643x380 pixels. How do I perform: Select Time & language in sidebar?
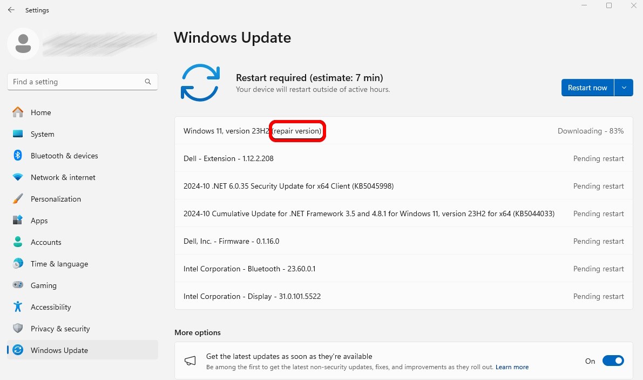point(59,264)
